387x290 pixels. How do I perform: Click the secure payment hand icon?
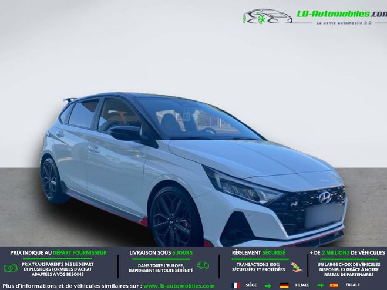coord(296,267)
